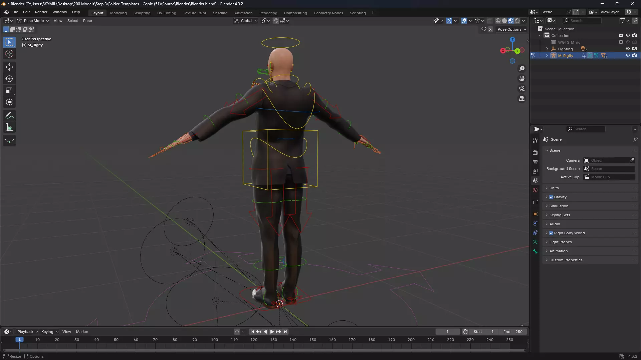Viewport: 641px width, 360px height.
Task: Click the viewport zoom magnifier icon
Action: pyautogui.click(x=522, y=69)
